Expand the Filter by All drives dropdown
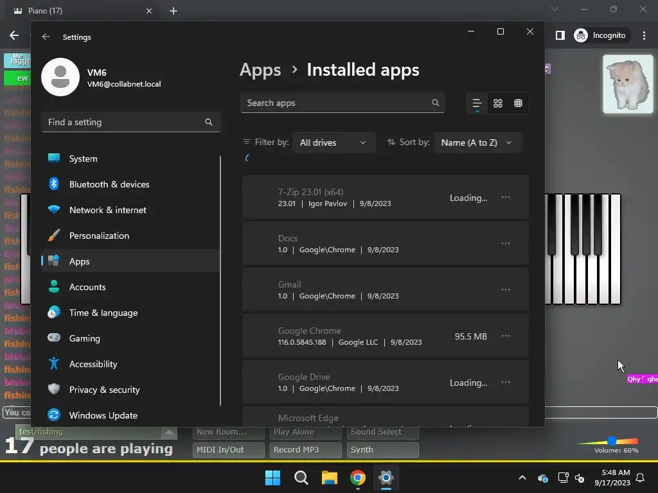 pos(333,143)
